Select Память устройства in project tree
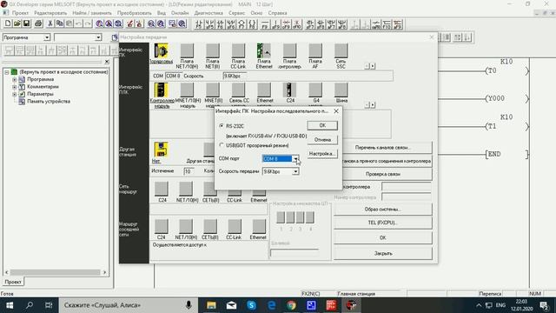This screenshot has height=313, width=556. click(49, 101)
